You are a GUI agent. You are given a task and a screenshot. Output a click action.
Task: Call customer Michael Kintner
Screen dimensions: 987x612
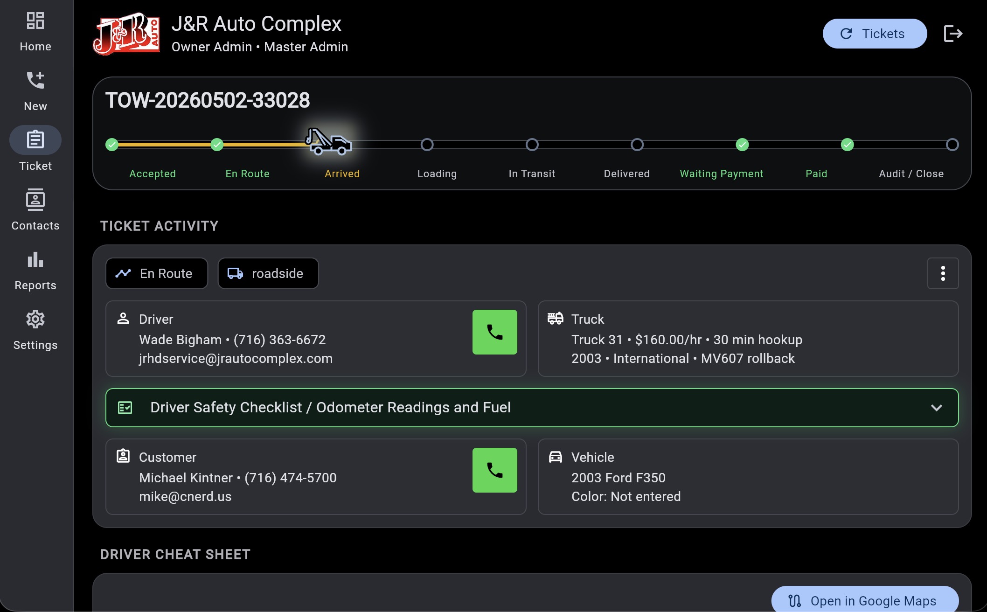pyautogui.click(x=495, y=470)
